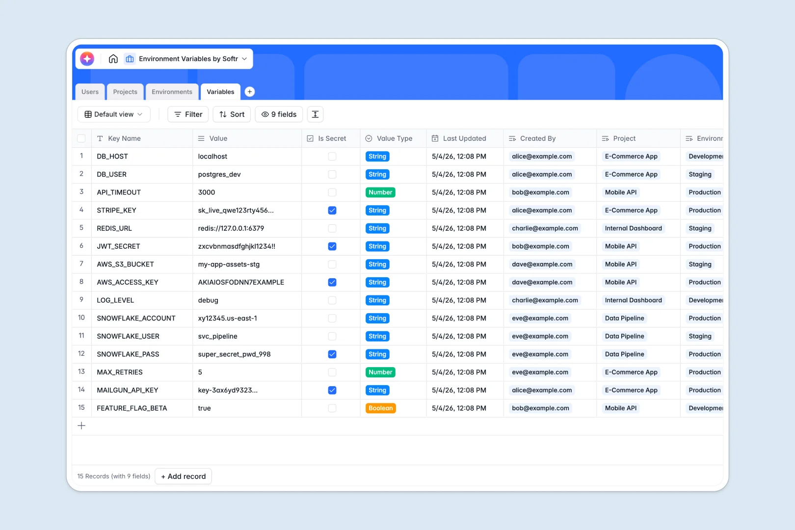Select the STRIPE_KEY key name cell
This screenshot has width=795, height=530.
[x=142, y=211]
